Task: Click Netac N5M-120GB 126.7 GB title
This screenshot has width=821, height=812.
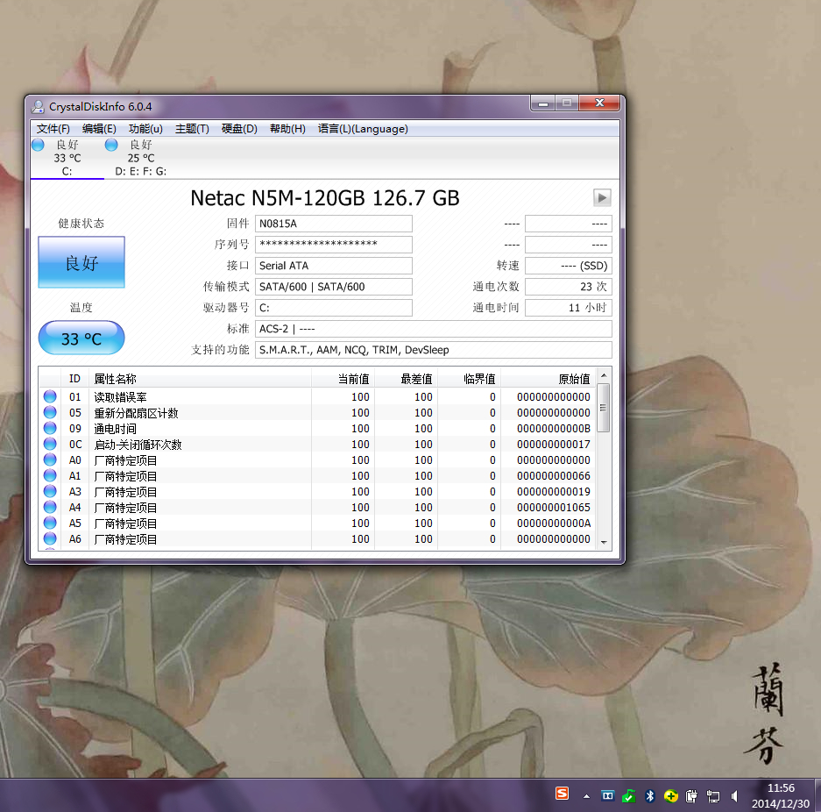Action: point(324,198)
